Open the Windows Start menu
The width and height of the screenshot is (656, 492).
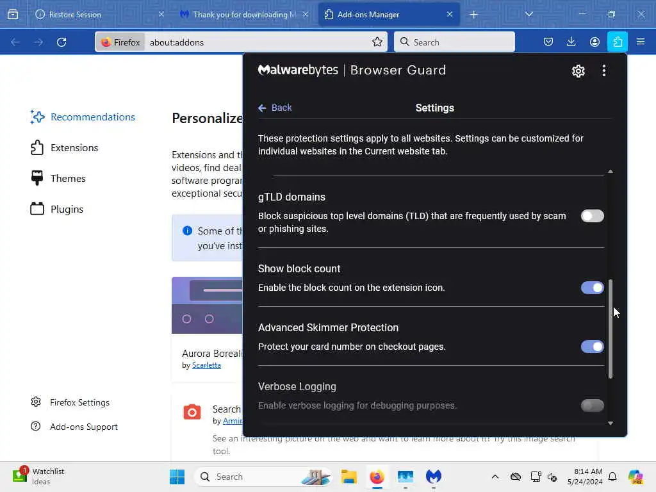(x=177, y=477)
